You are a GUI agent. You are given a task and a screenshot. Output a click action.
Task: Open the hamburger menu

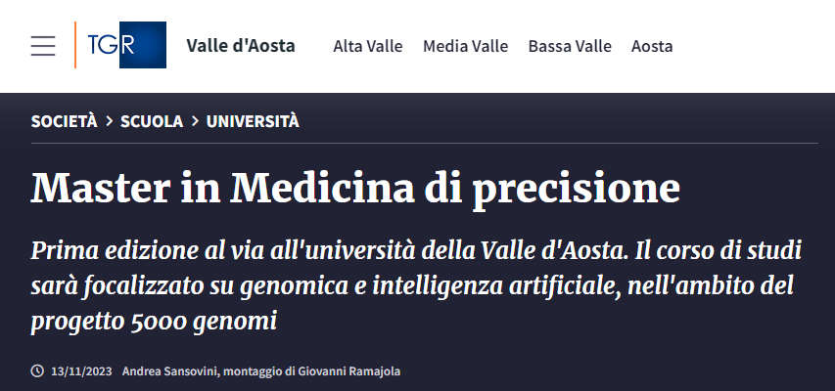coord(43,46)
